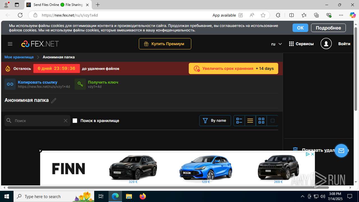Click the vertical page scrollbar
359x202 pixels.
tap(356, 69)
